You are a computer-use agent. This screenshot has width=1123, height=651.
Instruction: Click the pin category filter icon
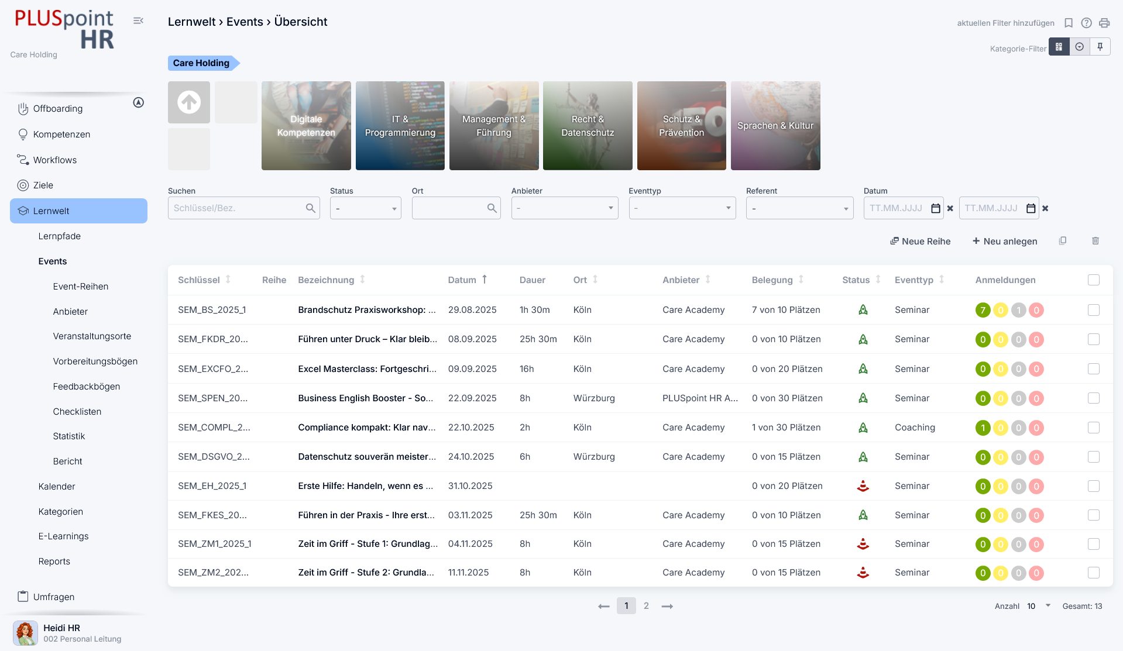point(1100,47)
